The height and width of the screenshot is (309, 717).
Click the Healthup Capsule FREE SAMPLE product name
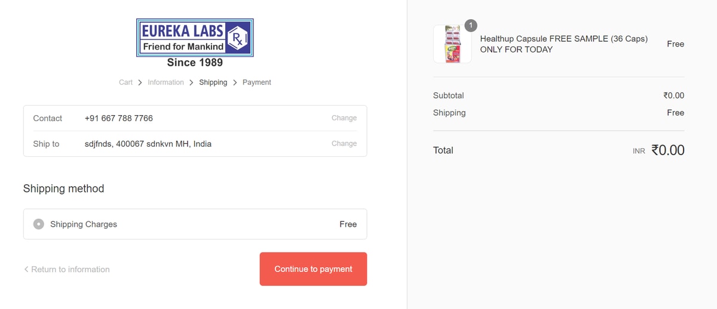click(563, 44)
